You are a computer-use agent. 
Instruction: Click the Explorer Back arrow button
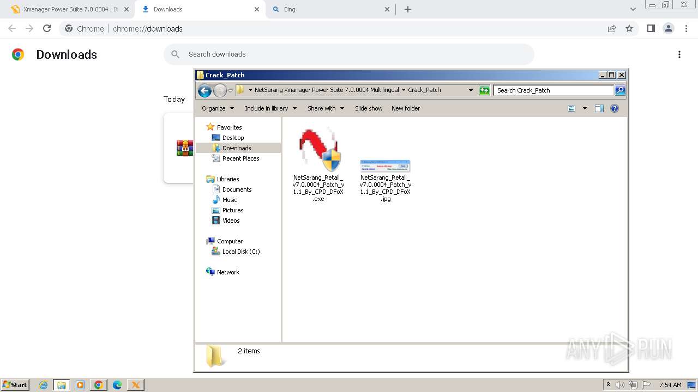[204, 90]
